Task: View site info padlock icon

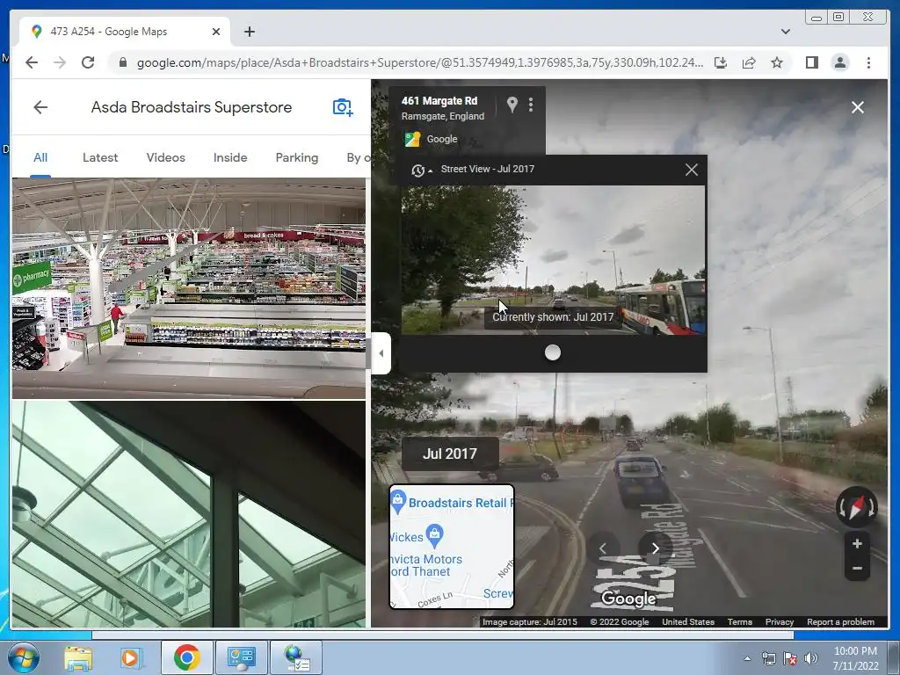Action: click(x=122, y=62)
